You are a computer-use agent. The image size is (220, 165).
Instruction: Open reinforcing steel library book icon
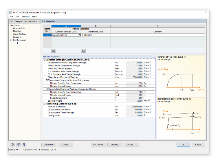point(83,51)
